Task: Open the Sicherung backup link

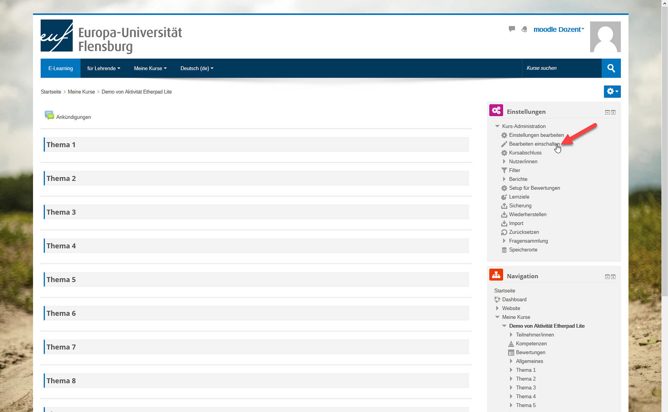Action: point(520,206)
